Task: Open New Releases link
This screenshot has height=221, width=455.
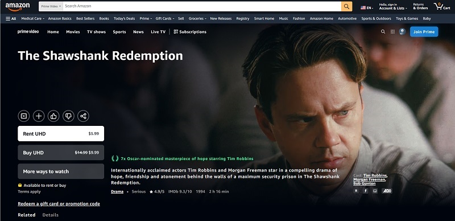Action: click(221, 19)
